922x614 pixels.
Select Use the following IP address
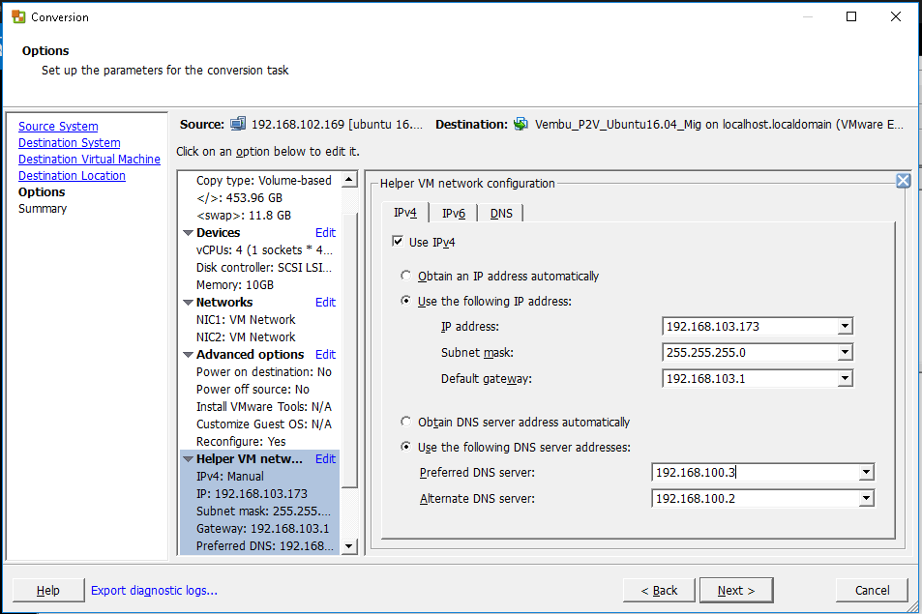click(405, 301)
